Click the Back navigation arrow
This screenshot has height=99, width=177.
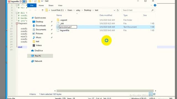point(30,10)
